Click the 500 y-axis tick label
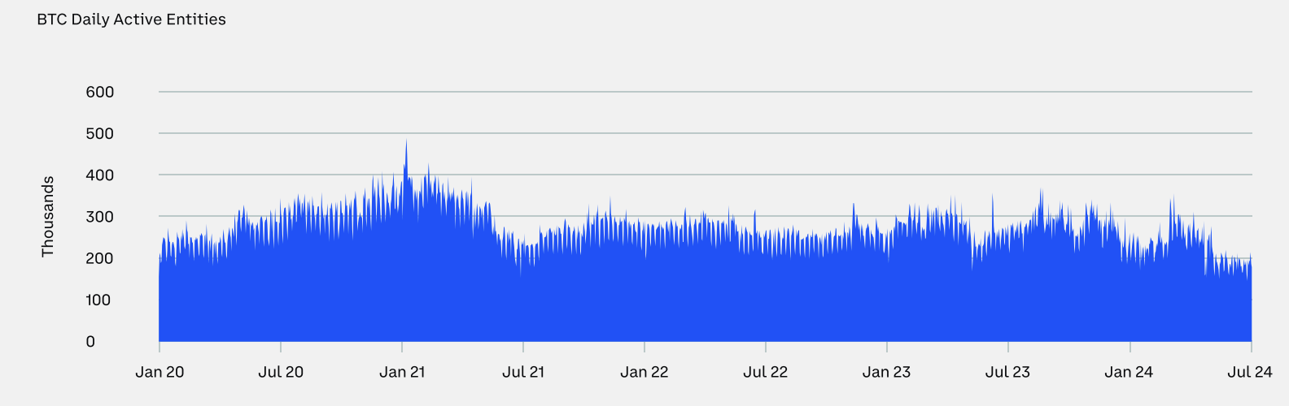This screenshot has height=406, width=1289. 100,133
